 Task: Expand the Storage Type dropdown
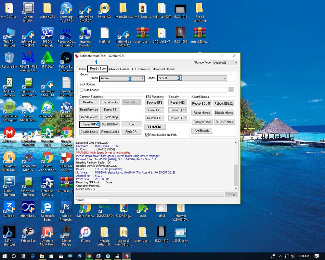coord(226,63)
